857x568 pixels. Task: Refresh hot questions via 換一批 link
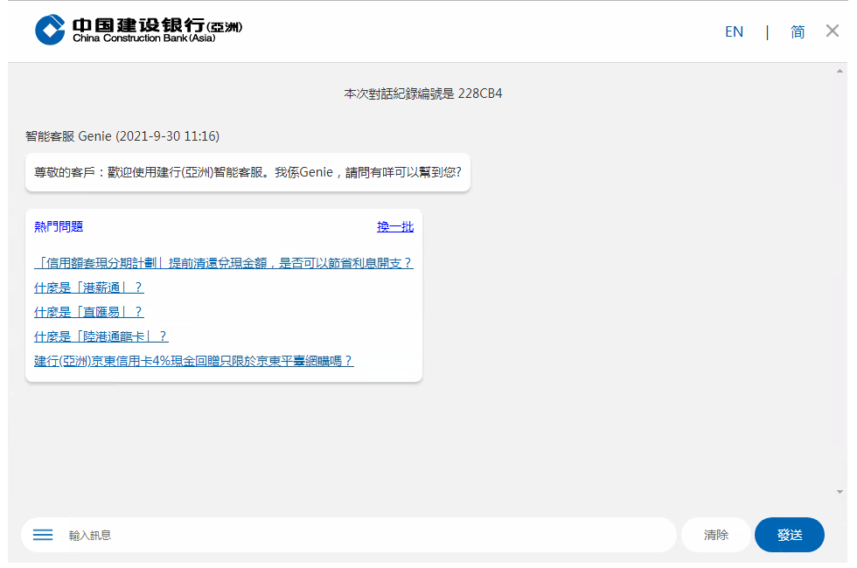point(395,226)
